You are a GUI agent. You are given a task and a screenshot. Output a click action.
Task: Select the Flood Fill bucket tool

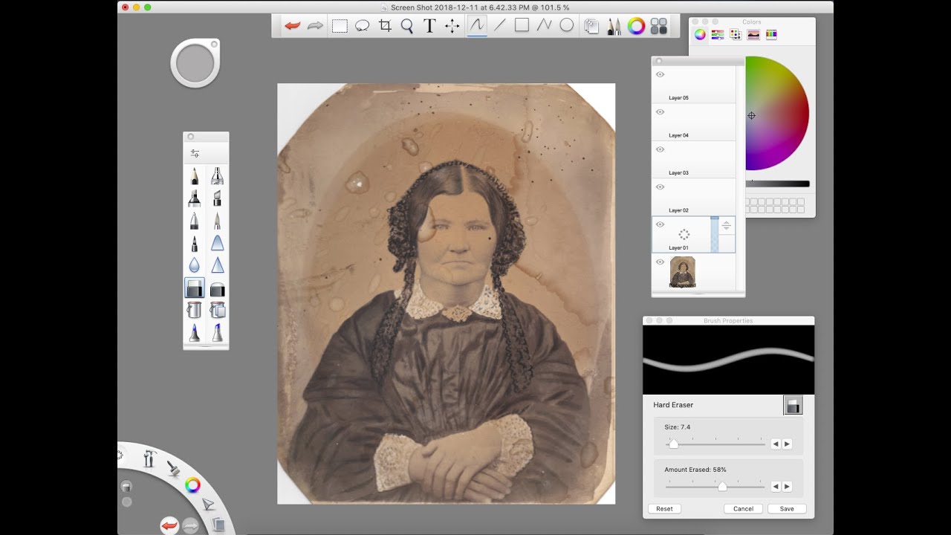(x=195, y=310)
